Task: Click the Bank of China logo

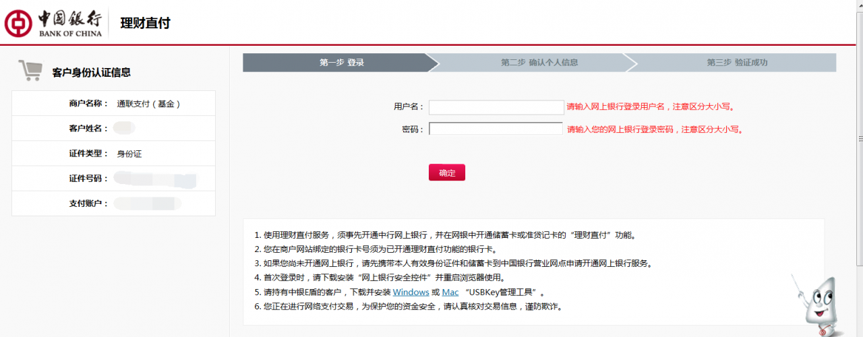Action: [53, 22]
